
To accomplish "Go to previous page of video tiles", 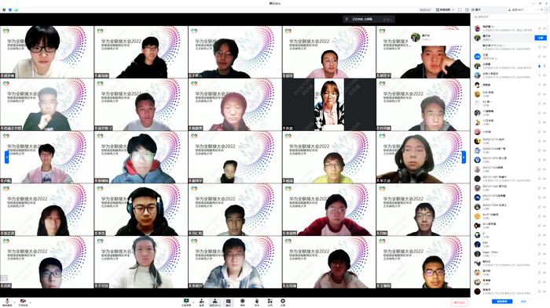I will [6, 158].
